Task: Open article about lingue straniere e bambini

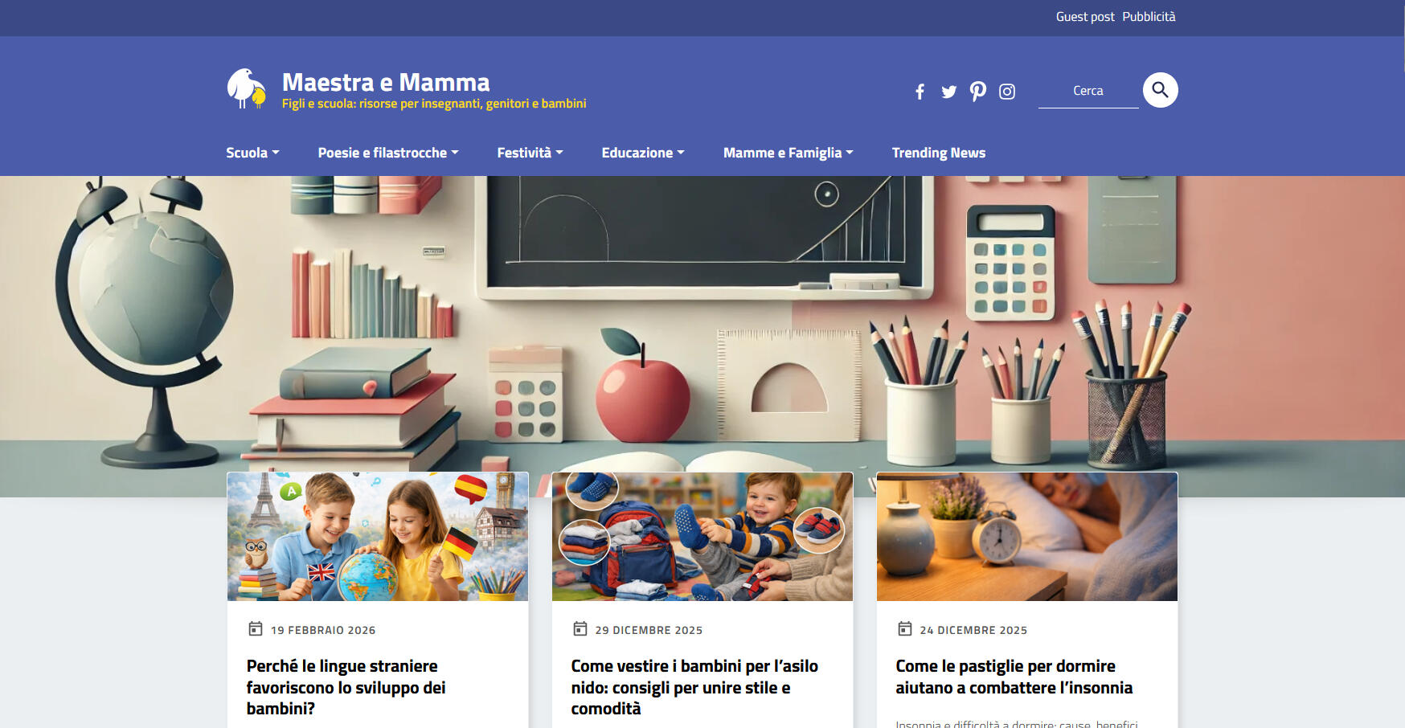Action: (x=346, y=687)
